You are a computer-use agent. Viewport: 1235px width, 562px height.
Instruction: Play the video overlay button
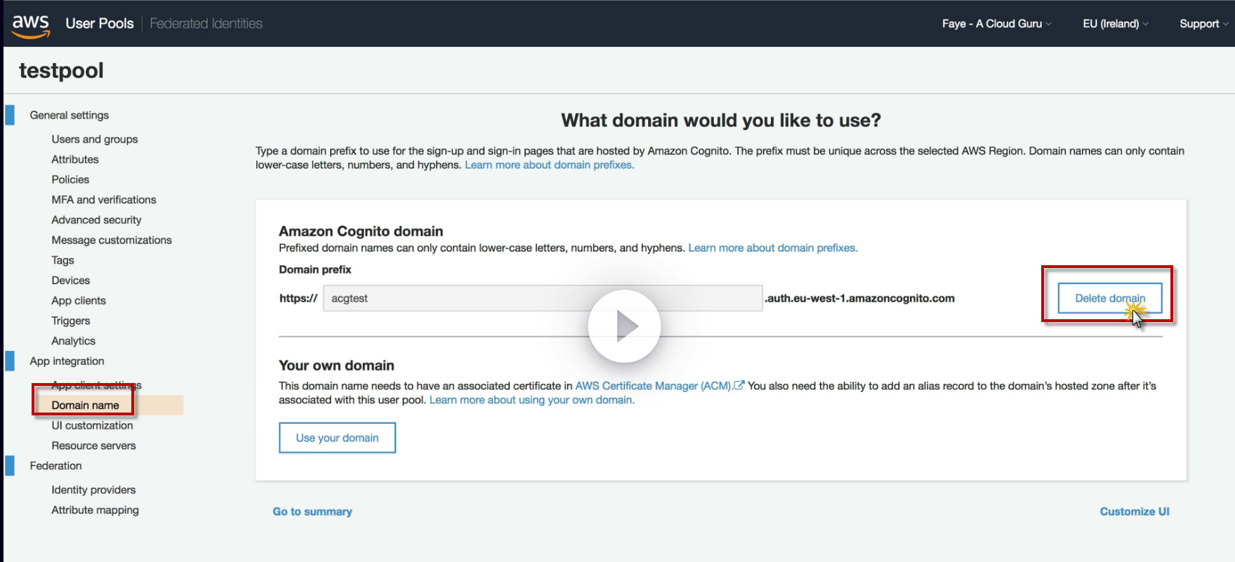[624, 326]
